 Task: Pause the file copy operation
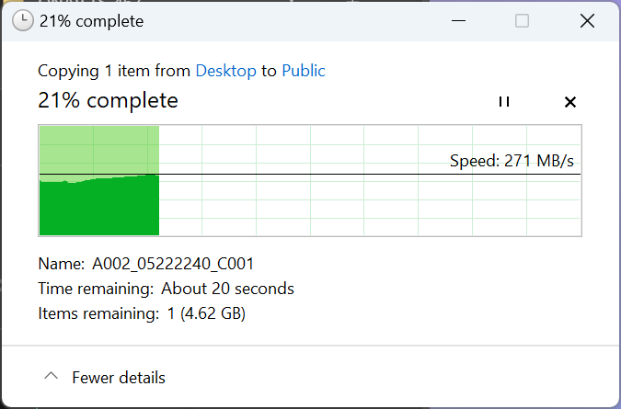pos(504,102)
